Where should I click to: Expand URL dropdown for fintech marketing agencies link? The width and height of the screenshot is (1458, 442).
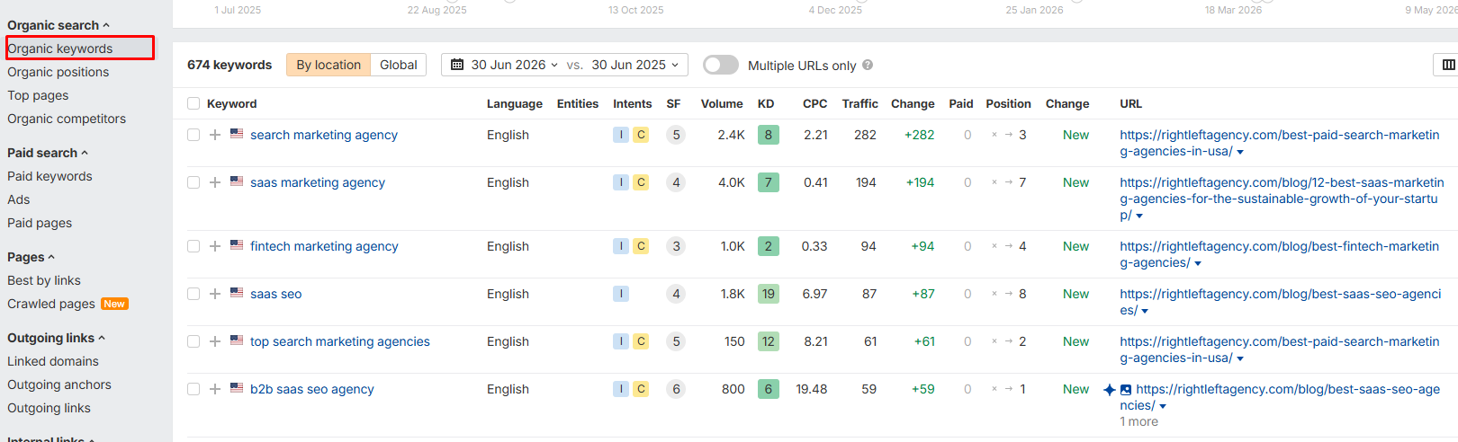pos(1198,263)
